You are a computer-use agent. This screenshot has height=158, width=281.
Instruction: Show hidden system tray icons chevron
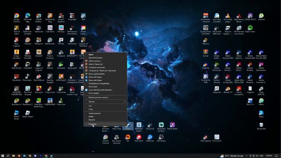(247, 156)
